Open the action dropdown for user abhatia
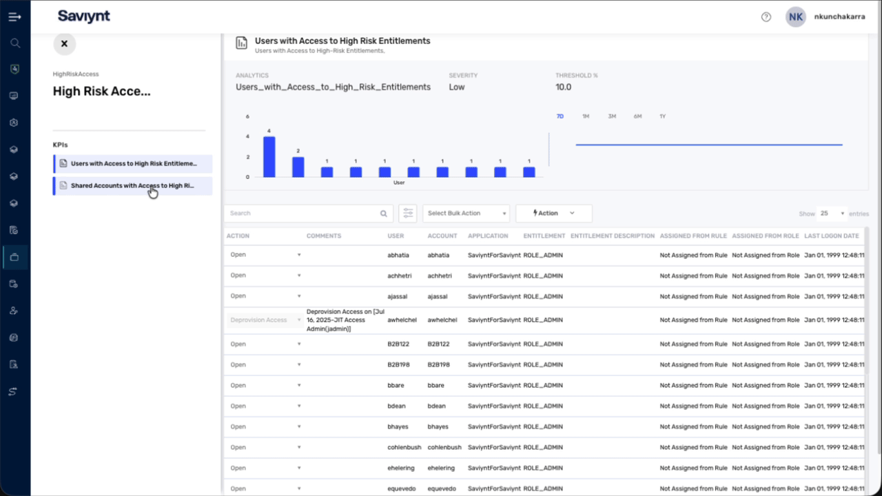 [x=265, y=255]
